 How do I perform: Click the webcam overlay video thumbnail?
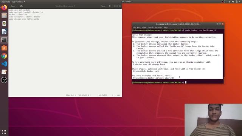tap(213, 120)
